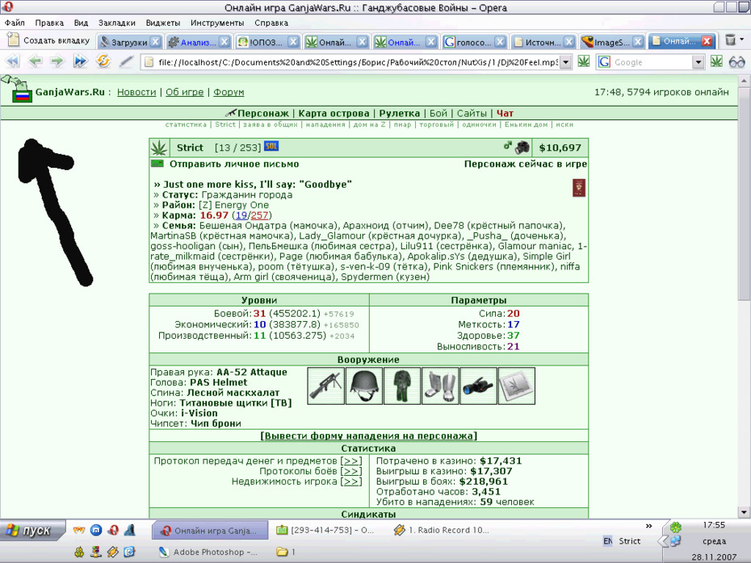Open Протоколы боёв arrow link
This screenshot has height=563, width=751.
click(350, 471)
